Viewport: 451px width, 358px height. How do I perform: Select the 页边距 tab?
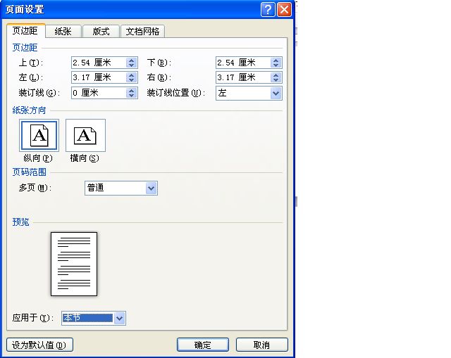26,31
